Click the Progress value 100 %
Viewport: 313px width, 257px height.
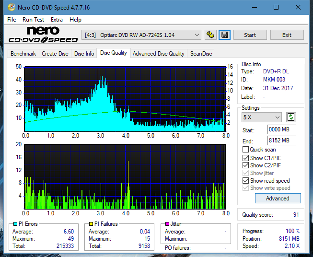[292, 231]
